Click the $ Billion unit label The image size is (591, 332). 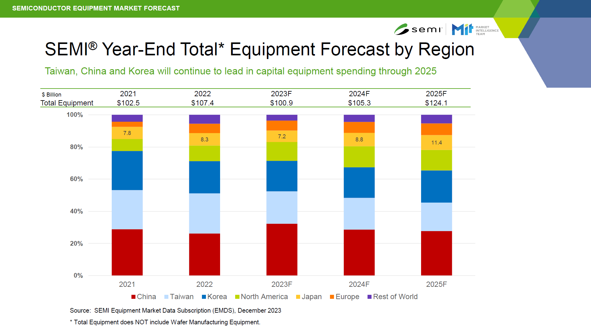(52, 95)
